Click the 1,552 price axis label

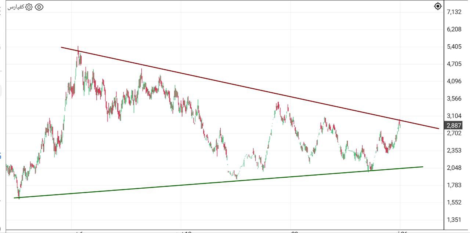[x=454, y=202]
